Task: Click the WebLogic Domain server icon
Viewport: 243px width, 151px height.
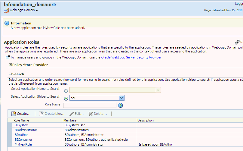Action: (6, 10)
